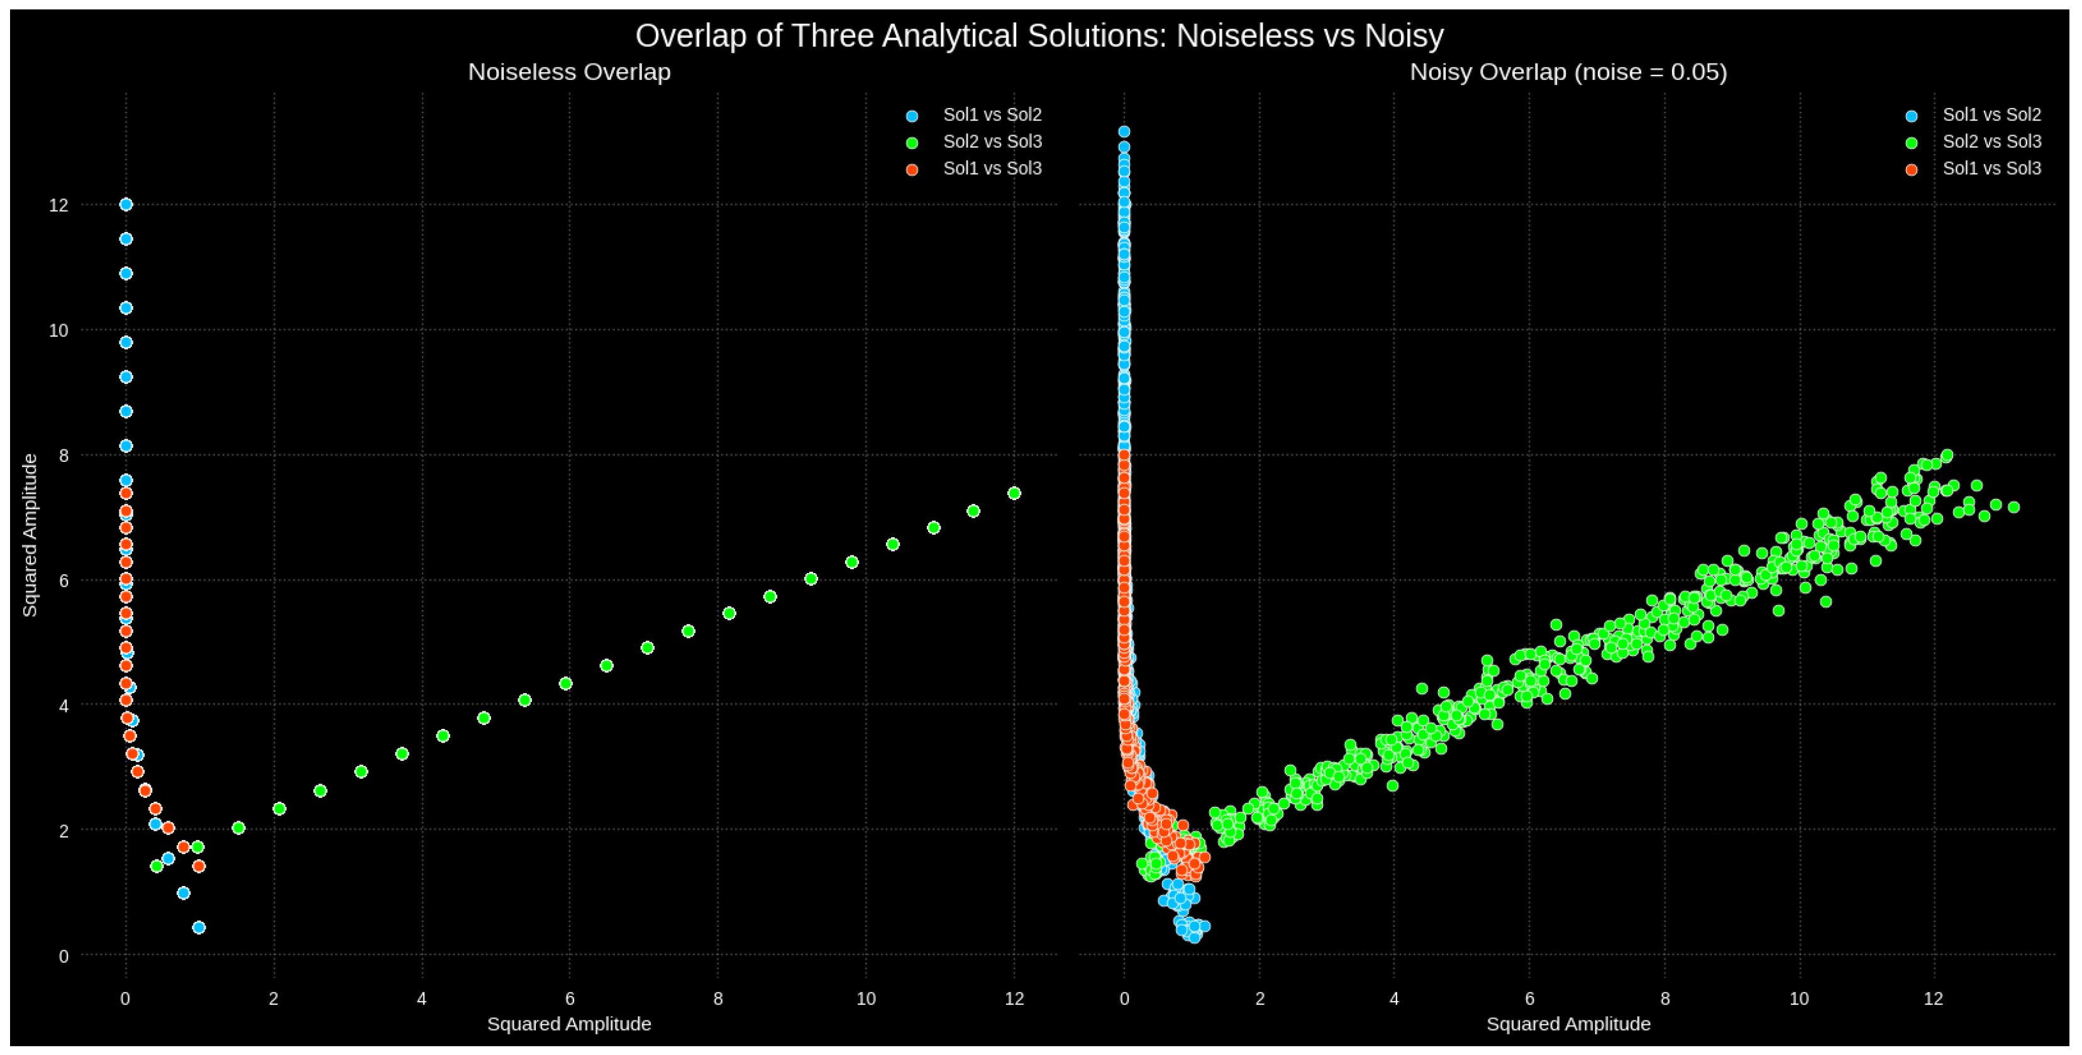Click the y-axis tick label 10 on the left plot
Screen dimensions: 2082x1055
pyautogui.click(x=58, y=331)
